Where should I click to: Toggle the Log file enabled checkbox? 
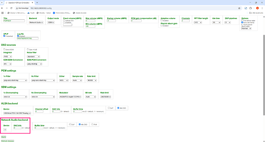(18, 36)
